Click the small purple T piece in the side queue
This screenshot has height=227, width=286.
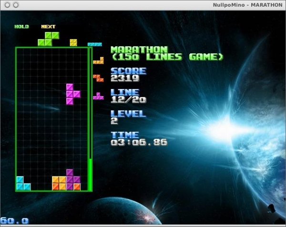pyautogui.click(x=99, y=96)
